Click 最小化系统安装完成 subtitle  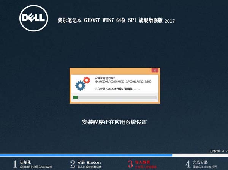click(89, 167)
